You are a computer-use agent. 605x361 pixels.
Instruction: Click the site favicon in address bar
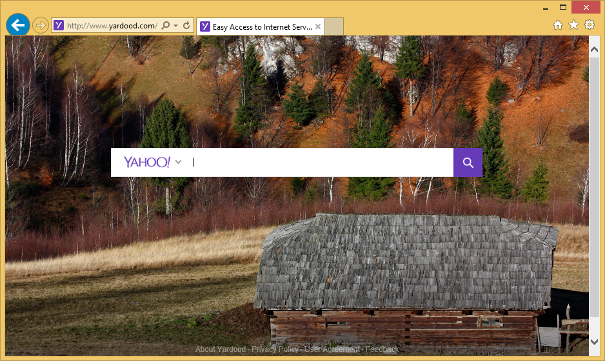click(59, 26)
